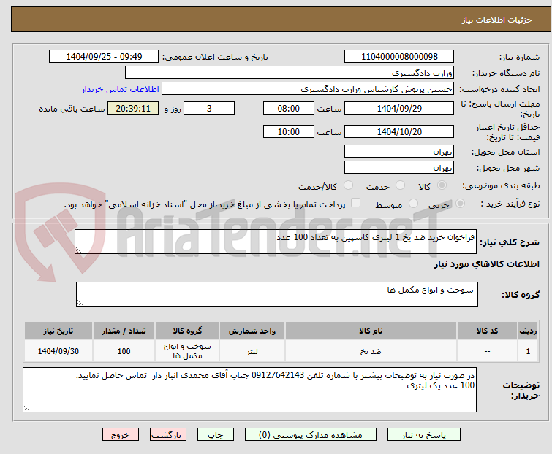Image resolution: width=552 pixels, height=454 pixels.
Task: Click the واحد شمارش column header
Action: [x=252, y=331]
